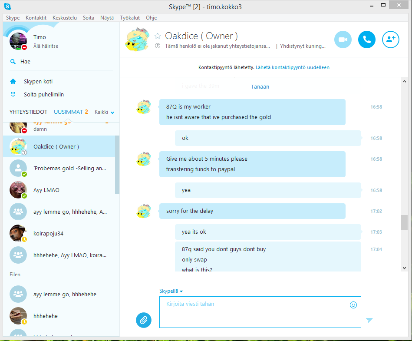
Task: Open Soita puhelimiin
Action: click(x=43, y=94)
